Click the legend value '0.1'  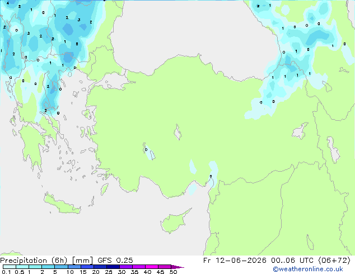click(x=6, y=272)
